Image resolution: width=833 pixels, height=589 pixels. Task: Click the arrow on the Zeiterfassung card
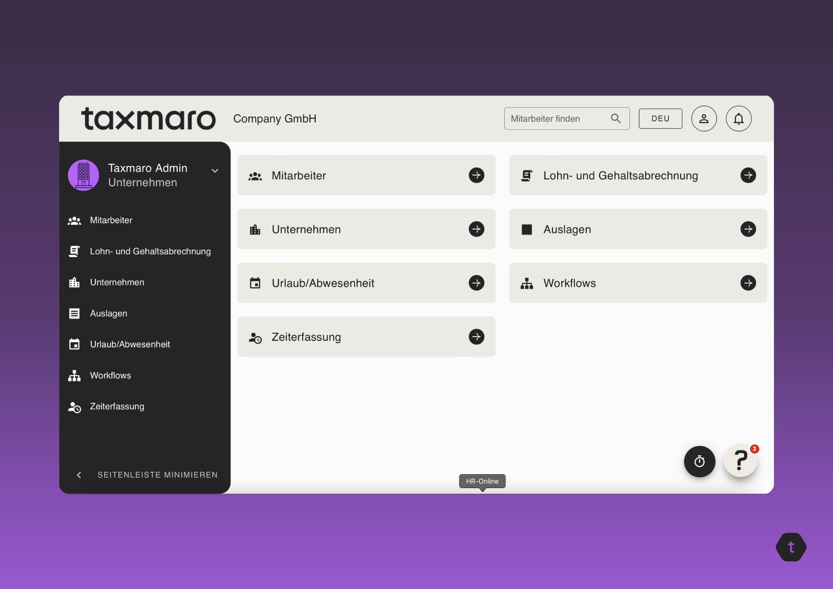tap(476, 337)
